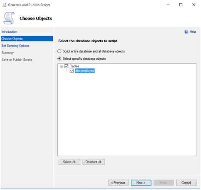
Task: Open the Help link
Action: click(x=193, y=32)
